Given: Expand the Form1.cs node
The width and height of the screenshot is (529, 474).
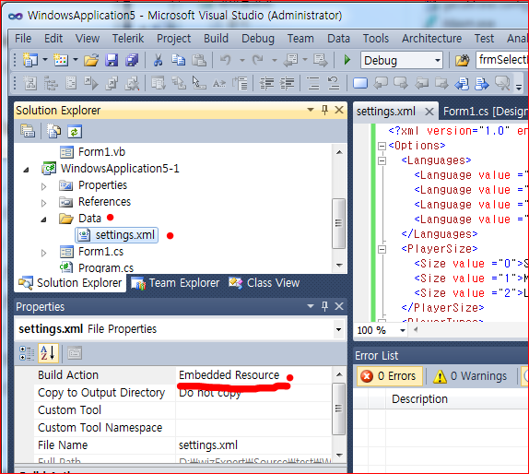Looking at the screenshot, I should (x=43, y=253).
